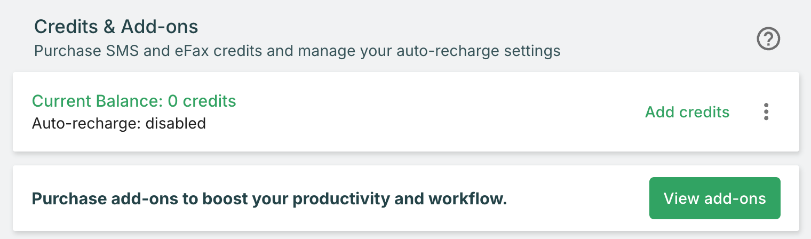Open the help question mark icon
Image resolution: width=811 pixels, height=239 pixels.
(x=769, y=39)
